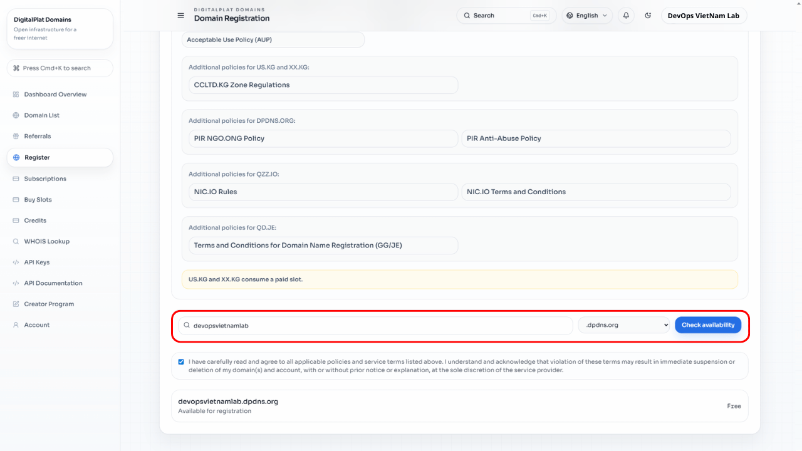Open PIR Anti-Abuse Policy
Screen dimensions: 802x451
pyautogui.click(x=596, y=138)
